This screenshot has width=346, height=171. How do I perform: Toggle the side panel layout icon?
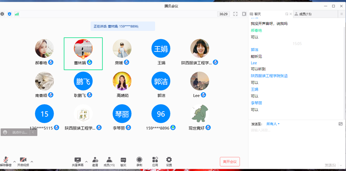244,14
